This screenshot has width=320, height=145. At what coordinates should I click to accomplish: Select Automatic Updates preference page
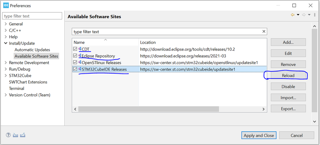point(32,50)
